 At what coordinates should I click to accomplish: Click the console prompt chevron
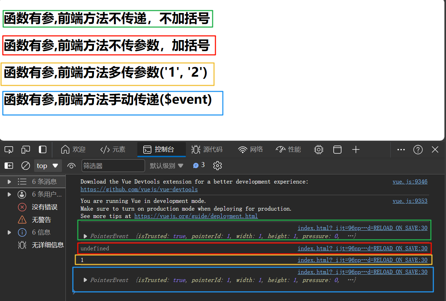click(74, 292)
